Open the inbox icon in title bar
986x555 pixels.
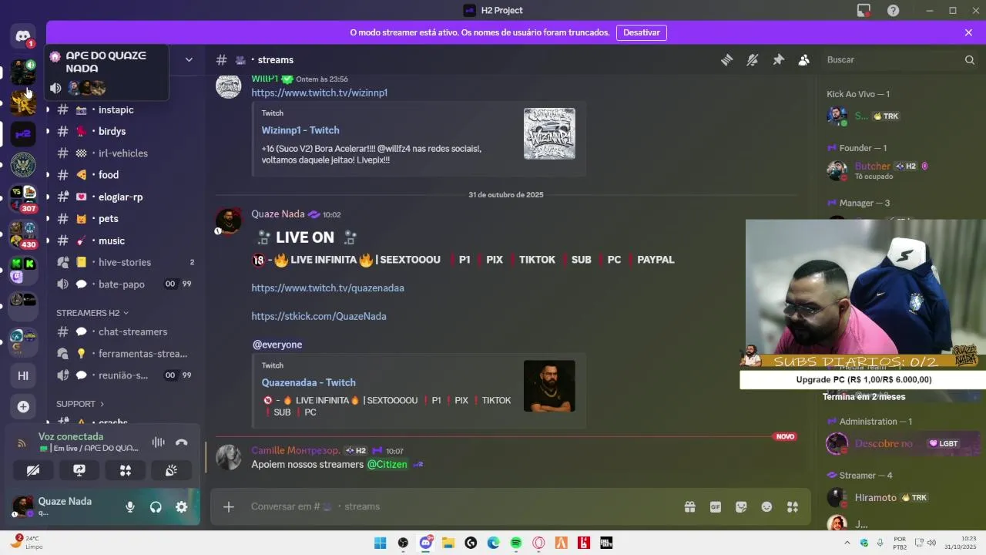[x=864, y=10]
